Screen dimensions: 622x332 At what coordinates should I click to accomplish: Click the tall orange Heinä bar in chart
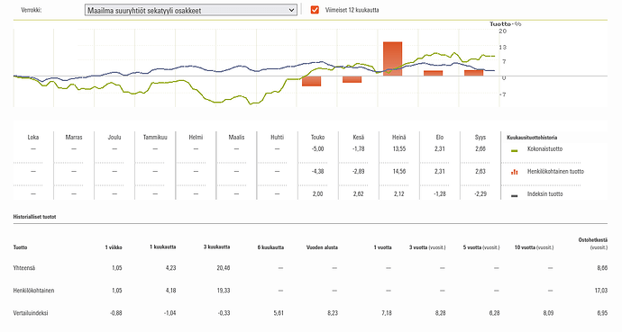[392, 59]
